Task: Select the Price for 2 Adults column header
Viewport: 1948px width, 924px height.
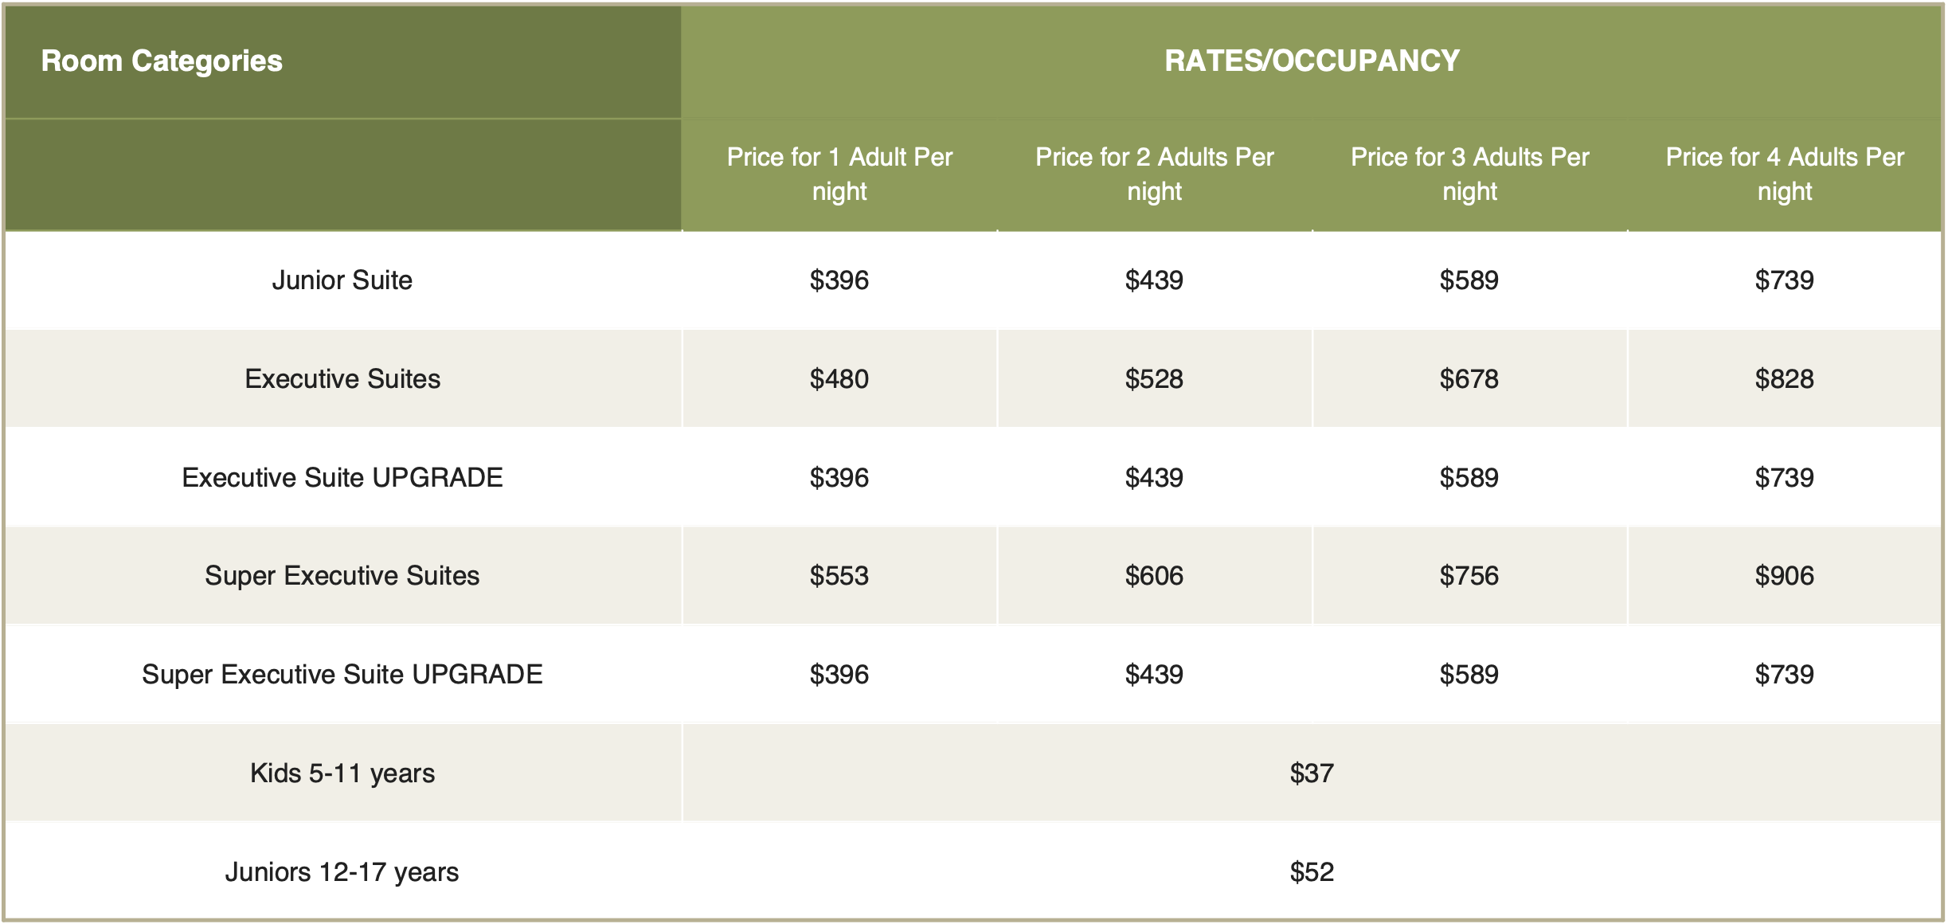Action: 1155,174
